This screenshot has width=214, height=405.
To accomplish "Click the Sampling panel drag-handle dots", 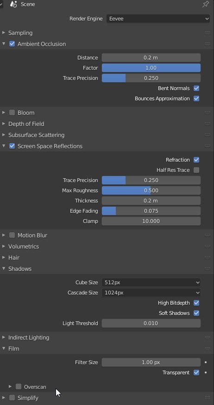I will [208, 33].
